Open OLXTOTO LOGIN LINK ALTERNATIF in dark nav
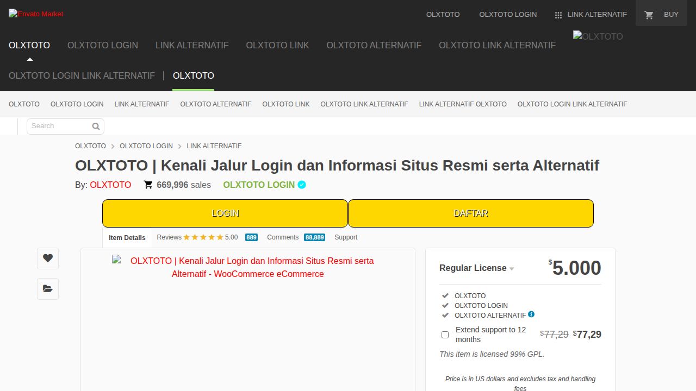 coord(82,75)
